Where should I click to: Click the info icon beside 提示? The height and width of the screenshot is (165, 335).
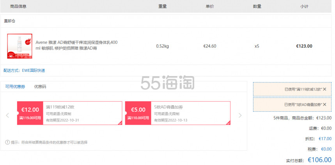point(7,142)
